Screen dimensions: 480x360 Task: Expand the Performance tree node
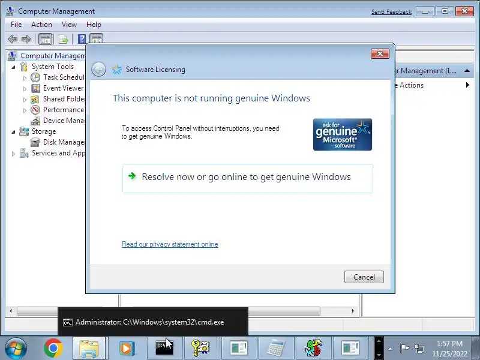[25, 110]
